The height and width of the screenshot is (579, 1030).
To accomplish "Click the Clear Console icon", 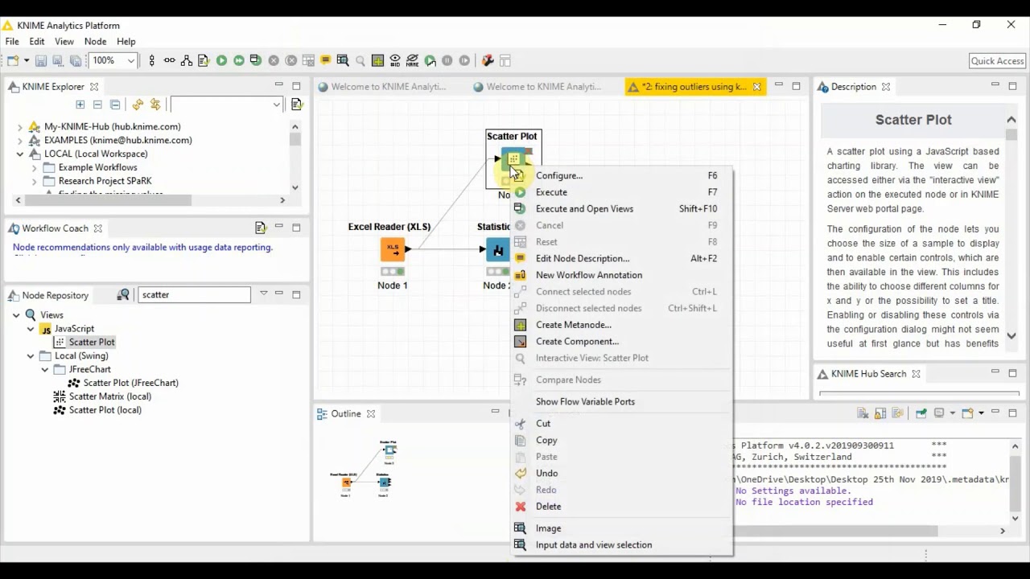I will pyautogui.click(x=863, y=413).
